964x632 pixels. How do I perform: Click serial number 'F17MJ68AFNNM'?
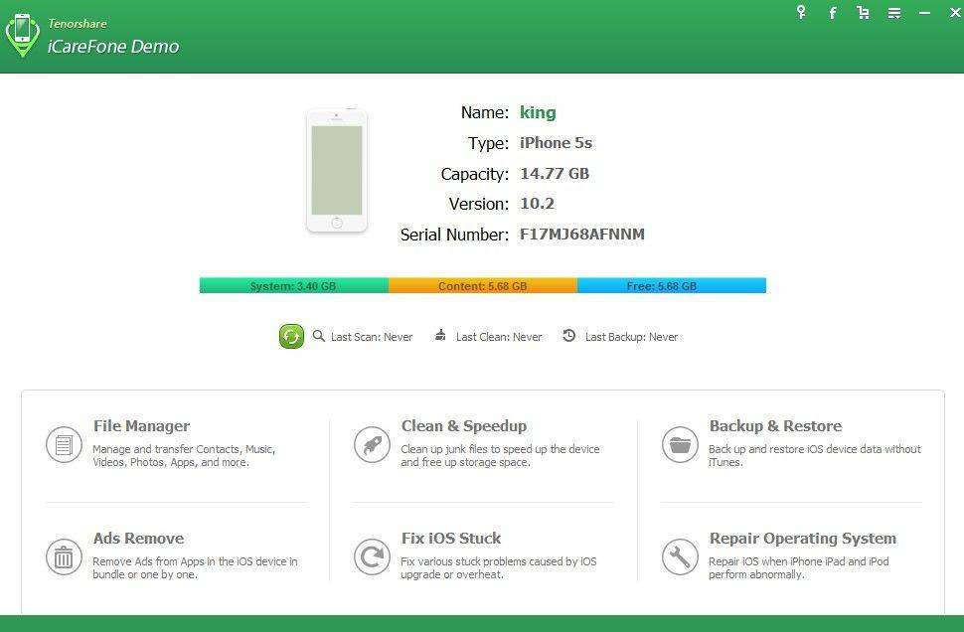[x=582, y=235]
